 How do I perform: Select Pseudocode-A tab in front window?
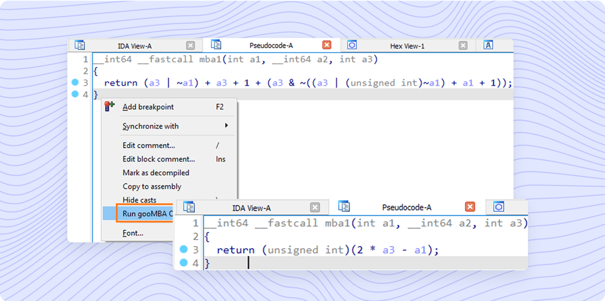(x=406, y=208)
